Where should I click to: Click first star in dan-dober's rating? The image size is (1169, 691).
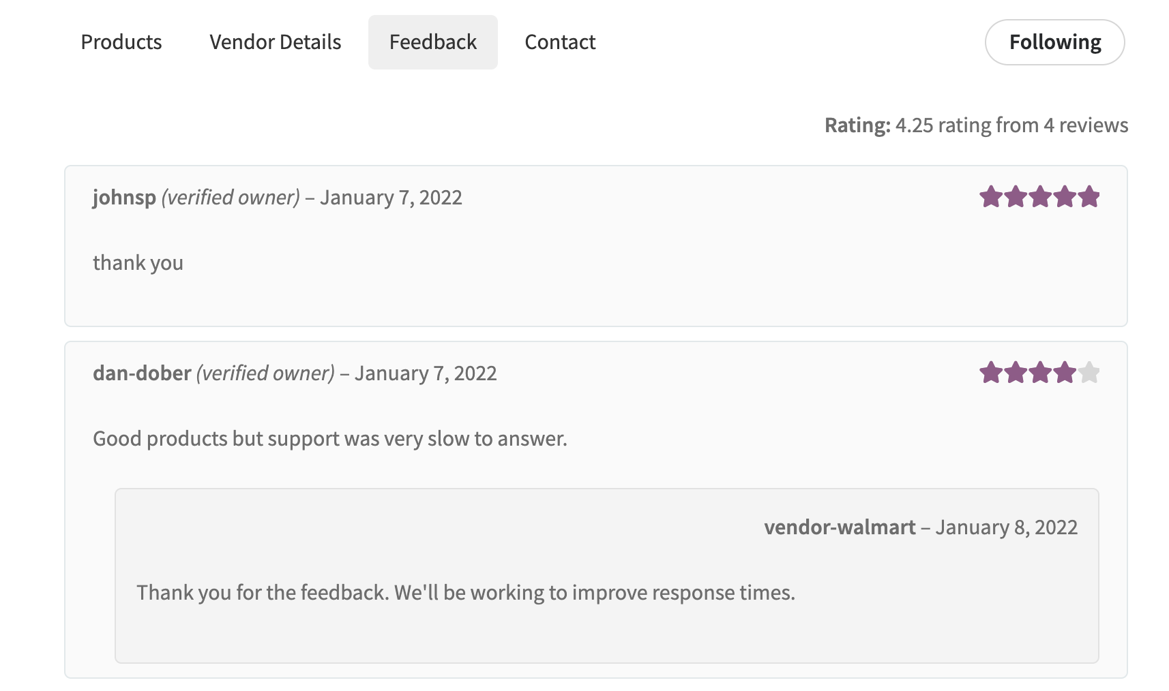coord(990,373)
